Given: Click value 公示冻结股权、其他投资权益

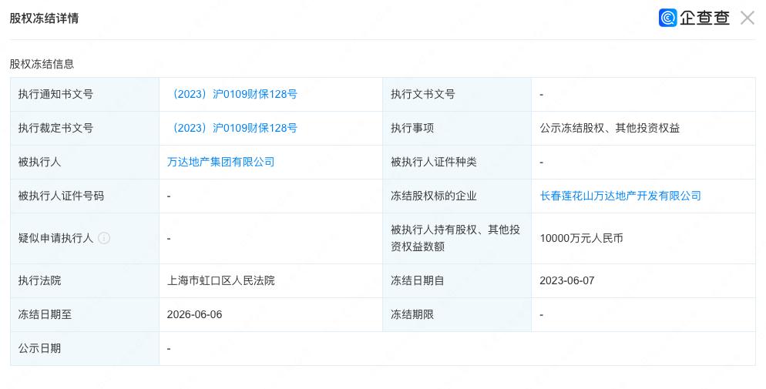Looking at the screenshot, I should pos(610,128).
